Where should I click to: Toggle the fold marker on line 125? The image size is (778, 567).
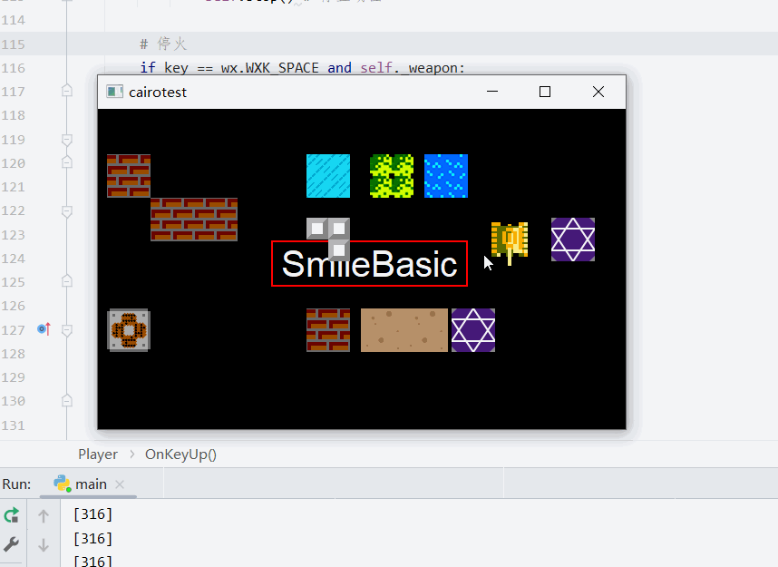point(67,281)
